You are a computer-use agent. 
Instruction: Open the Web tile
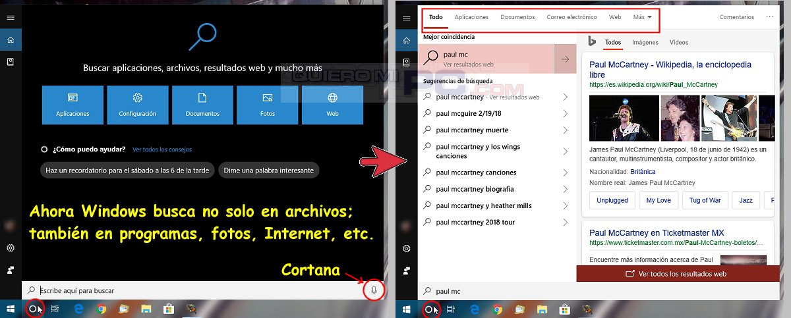(332, 105)
